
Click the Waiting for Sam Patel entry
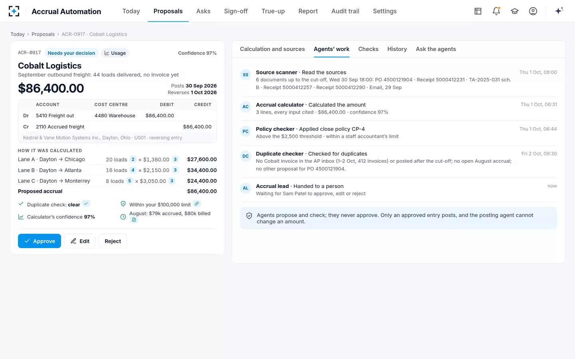tap(311, 193)
